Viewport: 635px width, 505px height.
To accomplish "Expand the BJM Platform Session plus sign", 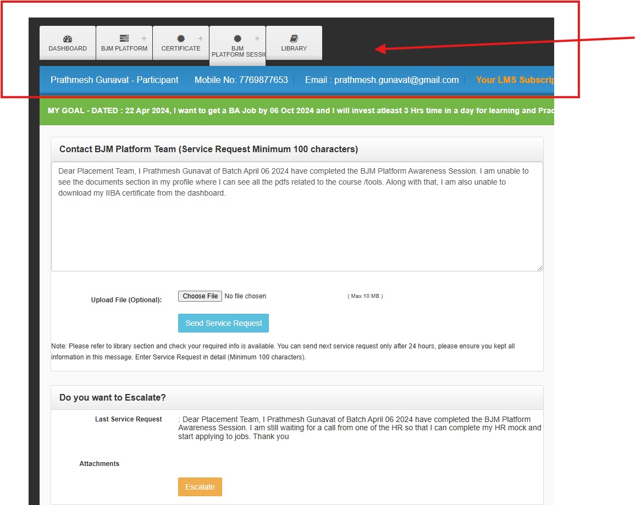I will click(x=257, y=38).
